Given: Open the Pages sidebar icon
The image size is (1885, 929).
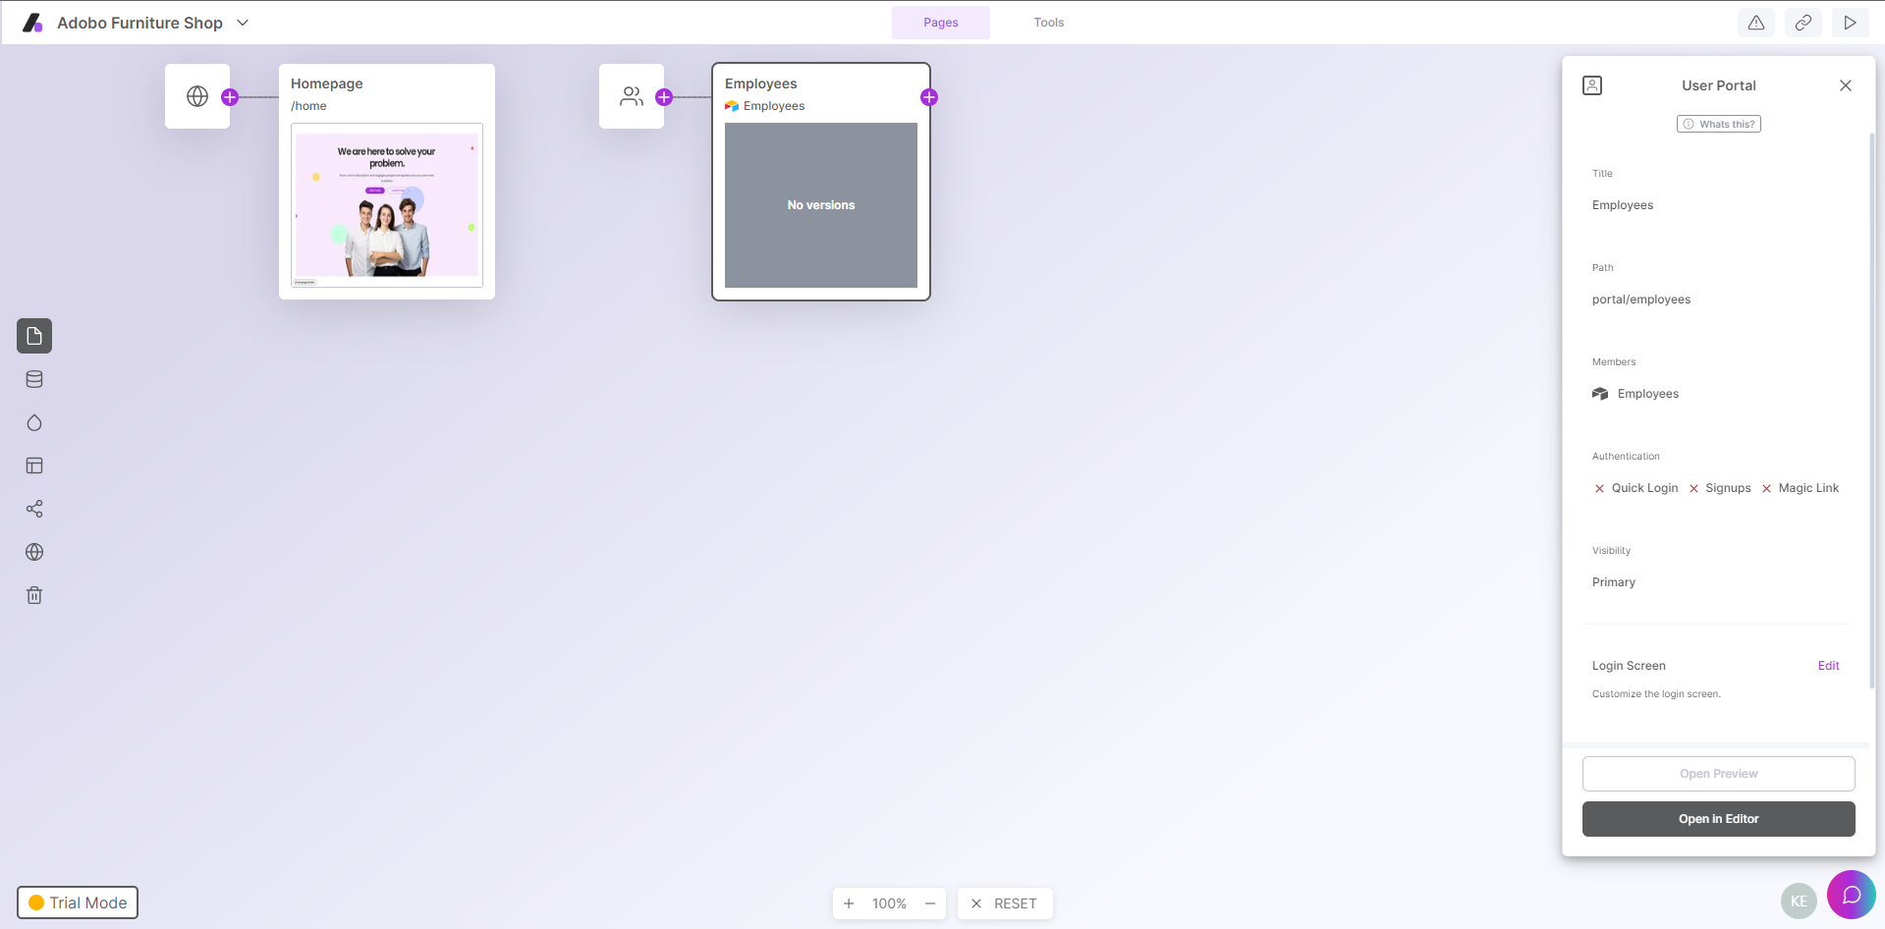Looking at the screenshot, I should pyautogui.click(x=34, y=336).
